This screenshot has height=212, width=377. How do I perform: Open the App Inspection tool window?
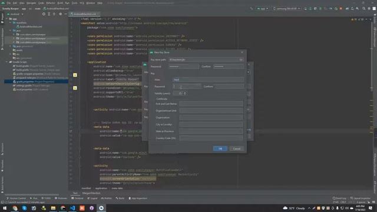click(138, 198)
